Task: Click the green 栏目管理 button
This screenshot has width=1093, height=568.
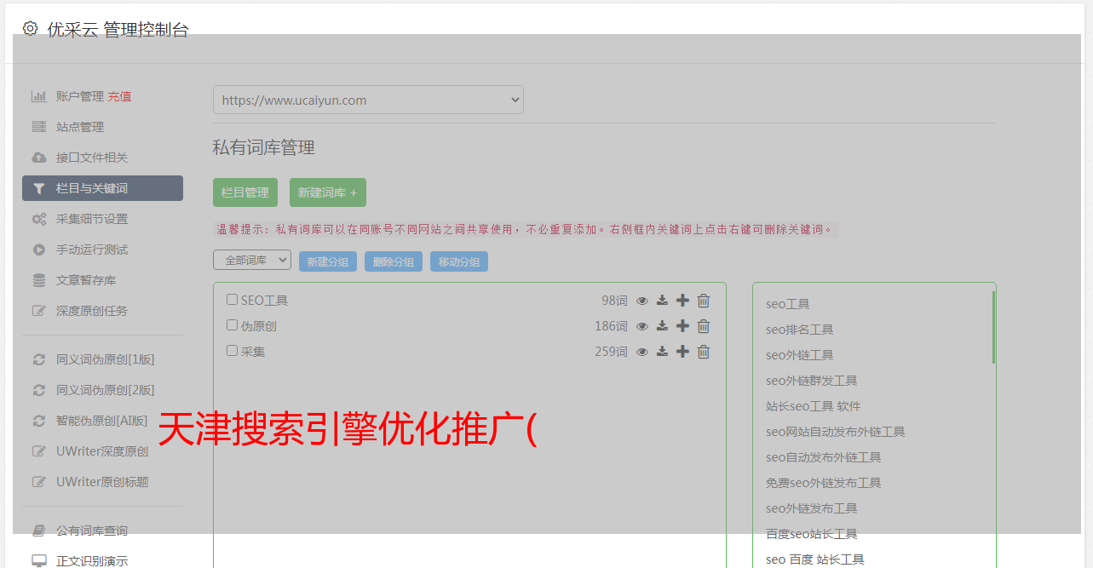Action: (x=245, y=192)
